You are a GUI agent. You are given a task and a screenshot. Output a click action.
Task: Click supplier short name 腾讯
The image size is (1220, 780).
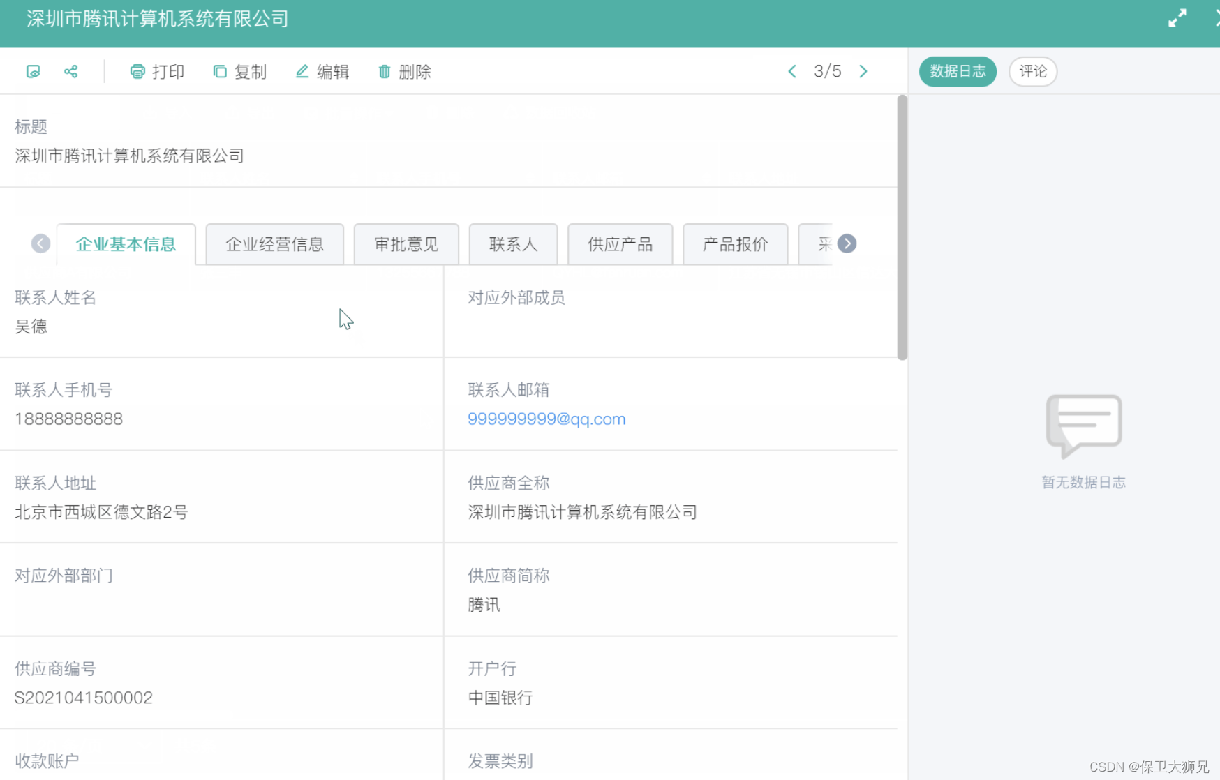point(484,605)
